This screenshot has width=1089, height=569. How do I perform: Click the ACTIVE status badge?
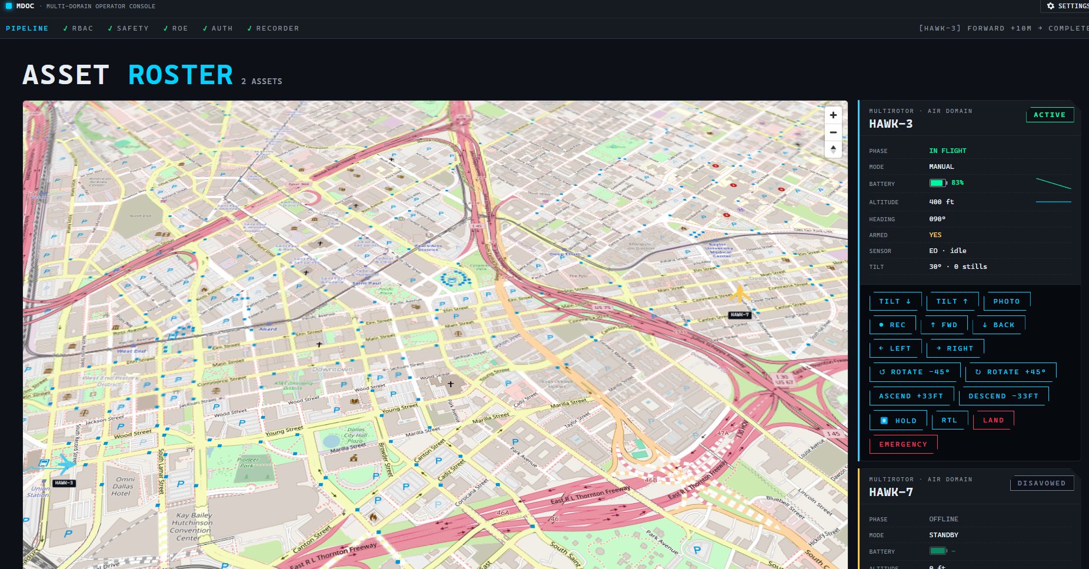click(x=1050, y=115)
